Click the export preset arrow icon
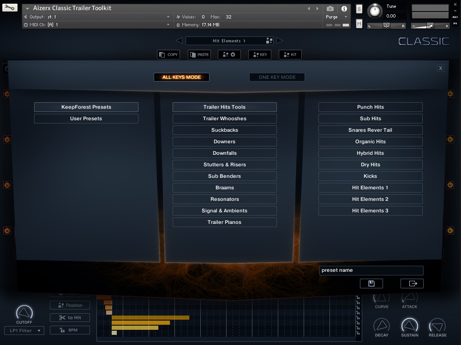The image size is (461, 345). (412, 283)
